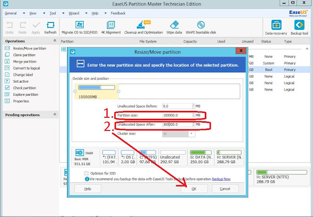Collapse the Pending operations panel

[55, 114]
